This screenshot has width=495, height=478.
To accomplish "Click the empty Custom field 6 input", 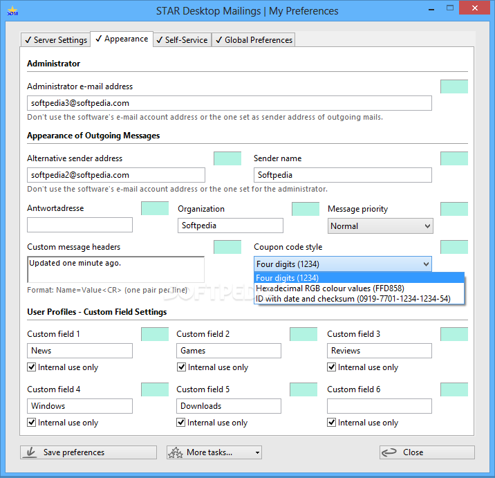I will tap(380, 406).
